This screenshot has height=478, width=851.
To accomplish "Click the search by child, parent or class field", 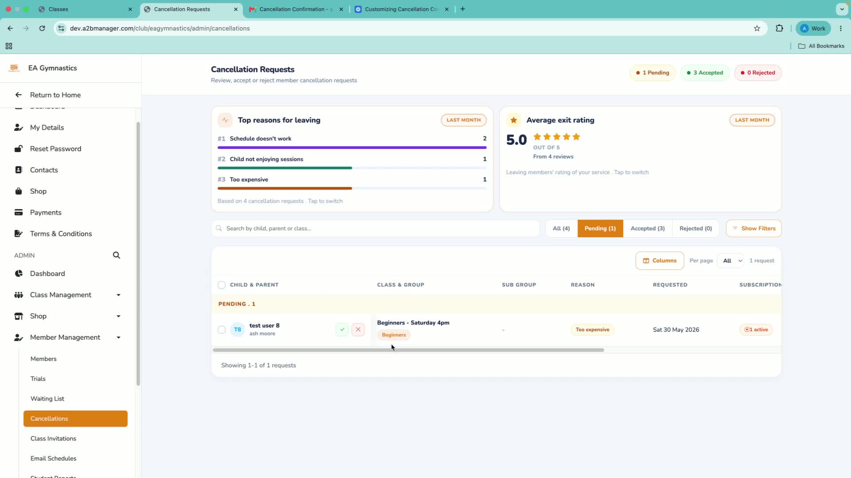I will (375, 228).
